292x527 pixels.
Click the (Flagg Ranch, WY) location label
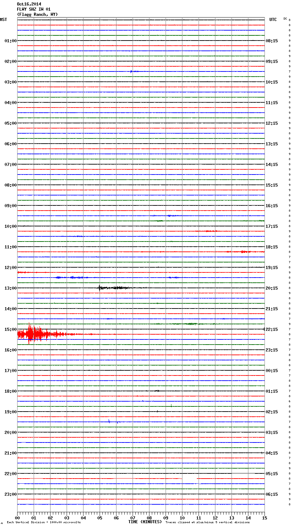(x=37, y=14)
